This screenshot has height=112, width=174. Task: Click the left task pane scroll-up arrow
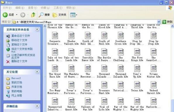(45, 26)
